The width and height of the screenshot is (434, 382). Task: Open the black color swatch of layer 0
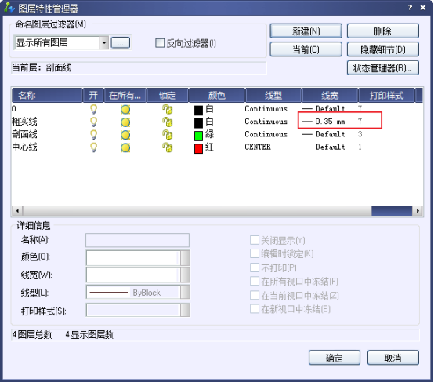point(198,110)
